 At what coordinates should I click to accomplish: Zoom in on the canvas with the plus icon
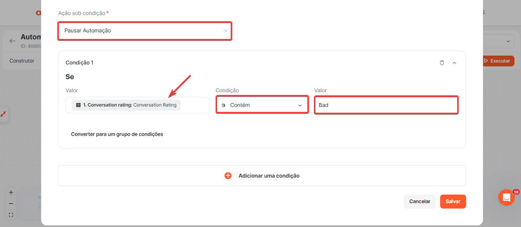[x=11, y=192]
